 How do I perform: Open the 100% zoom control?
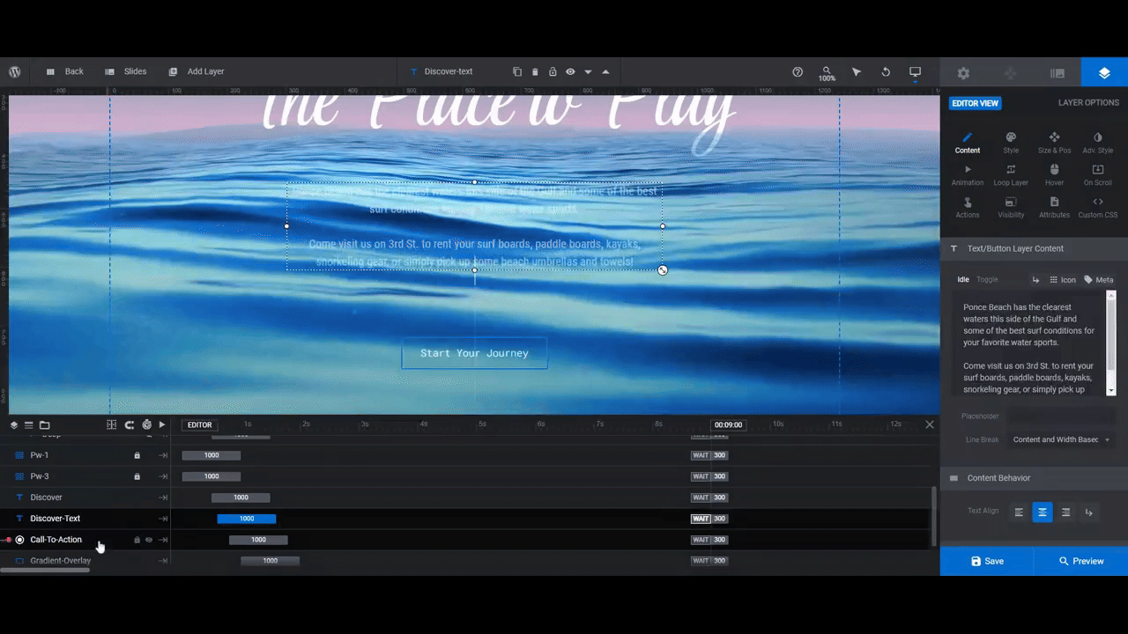[x=827, y=73]
